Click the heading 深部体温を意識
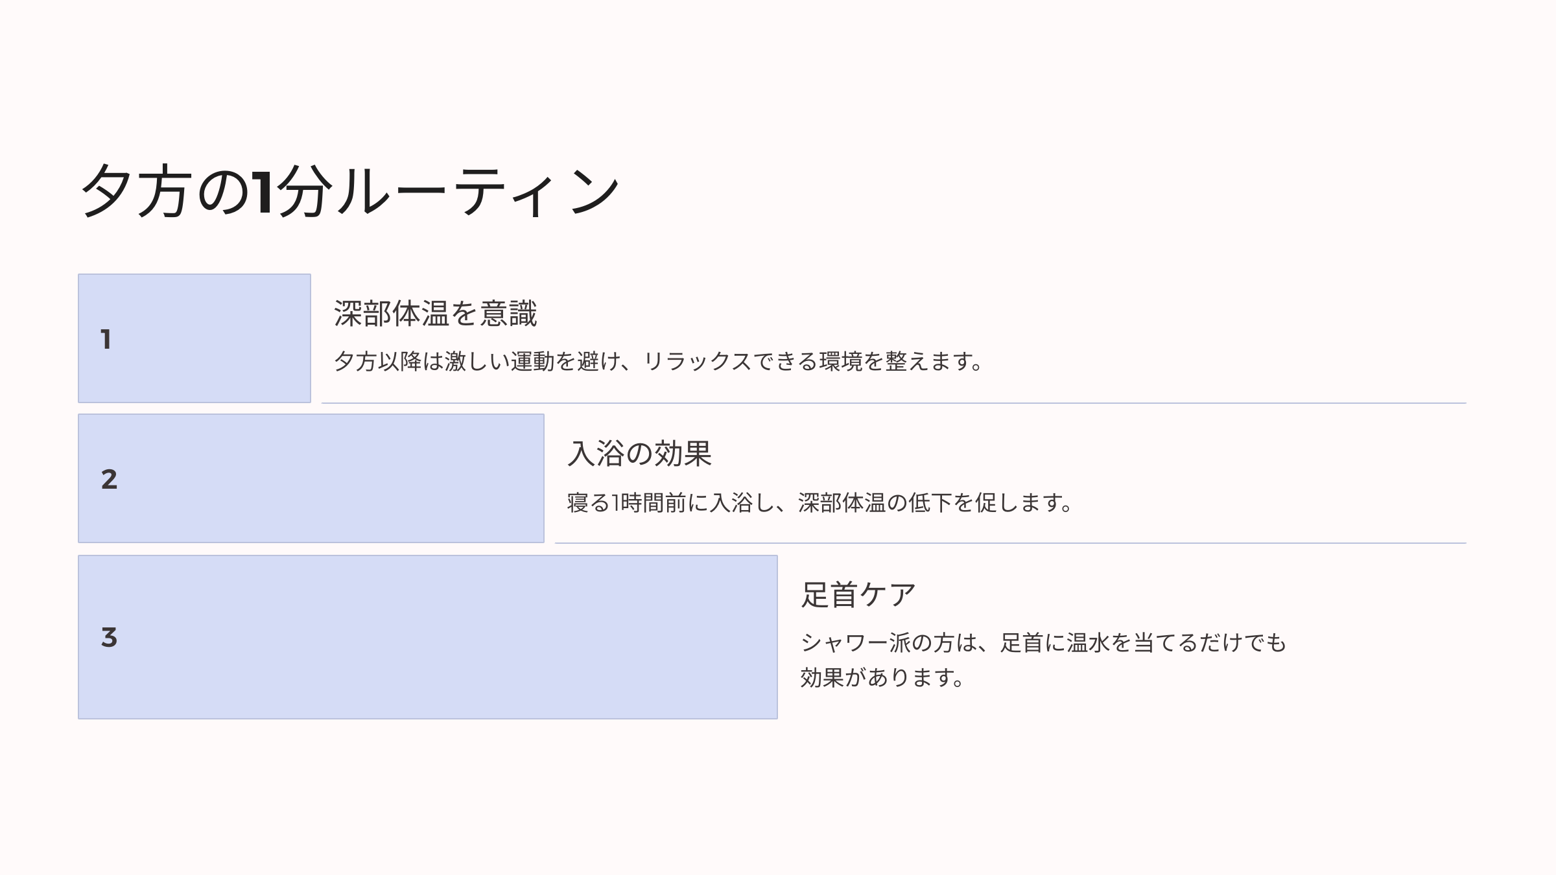Image resolution: width=1556 pixels, height=875 pixels. pyautogui.click(x=435, y=314)
